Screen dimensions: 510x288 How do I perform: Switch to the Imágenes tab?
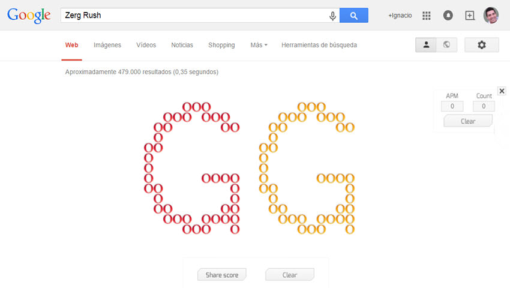tap(107, 45)
